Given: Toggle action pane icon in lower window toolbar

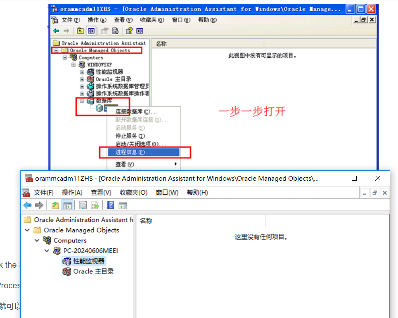Looking at the screenshot, I should click(x=123, y=205).
